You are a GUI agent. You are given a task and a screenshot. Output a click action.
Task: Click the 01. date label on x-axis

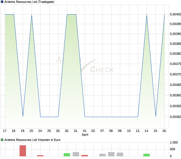85,131
